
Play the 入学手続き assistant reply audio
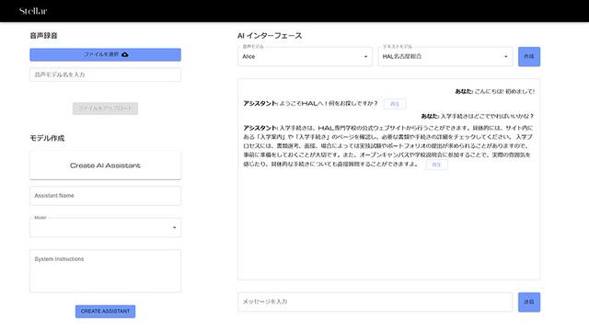coord(436,165)
